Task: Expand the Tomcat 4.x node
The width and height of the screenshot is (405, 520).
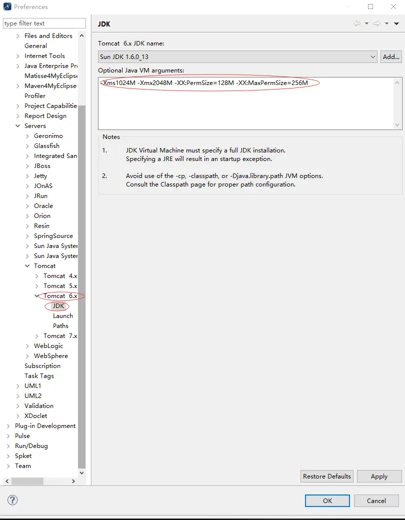Action: pyautogui.click(x=37, y=276)
